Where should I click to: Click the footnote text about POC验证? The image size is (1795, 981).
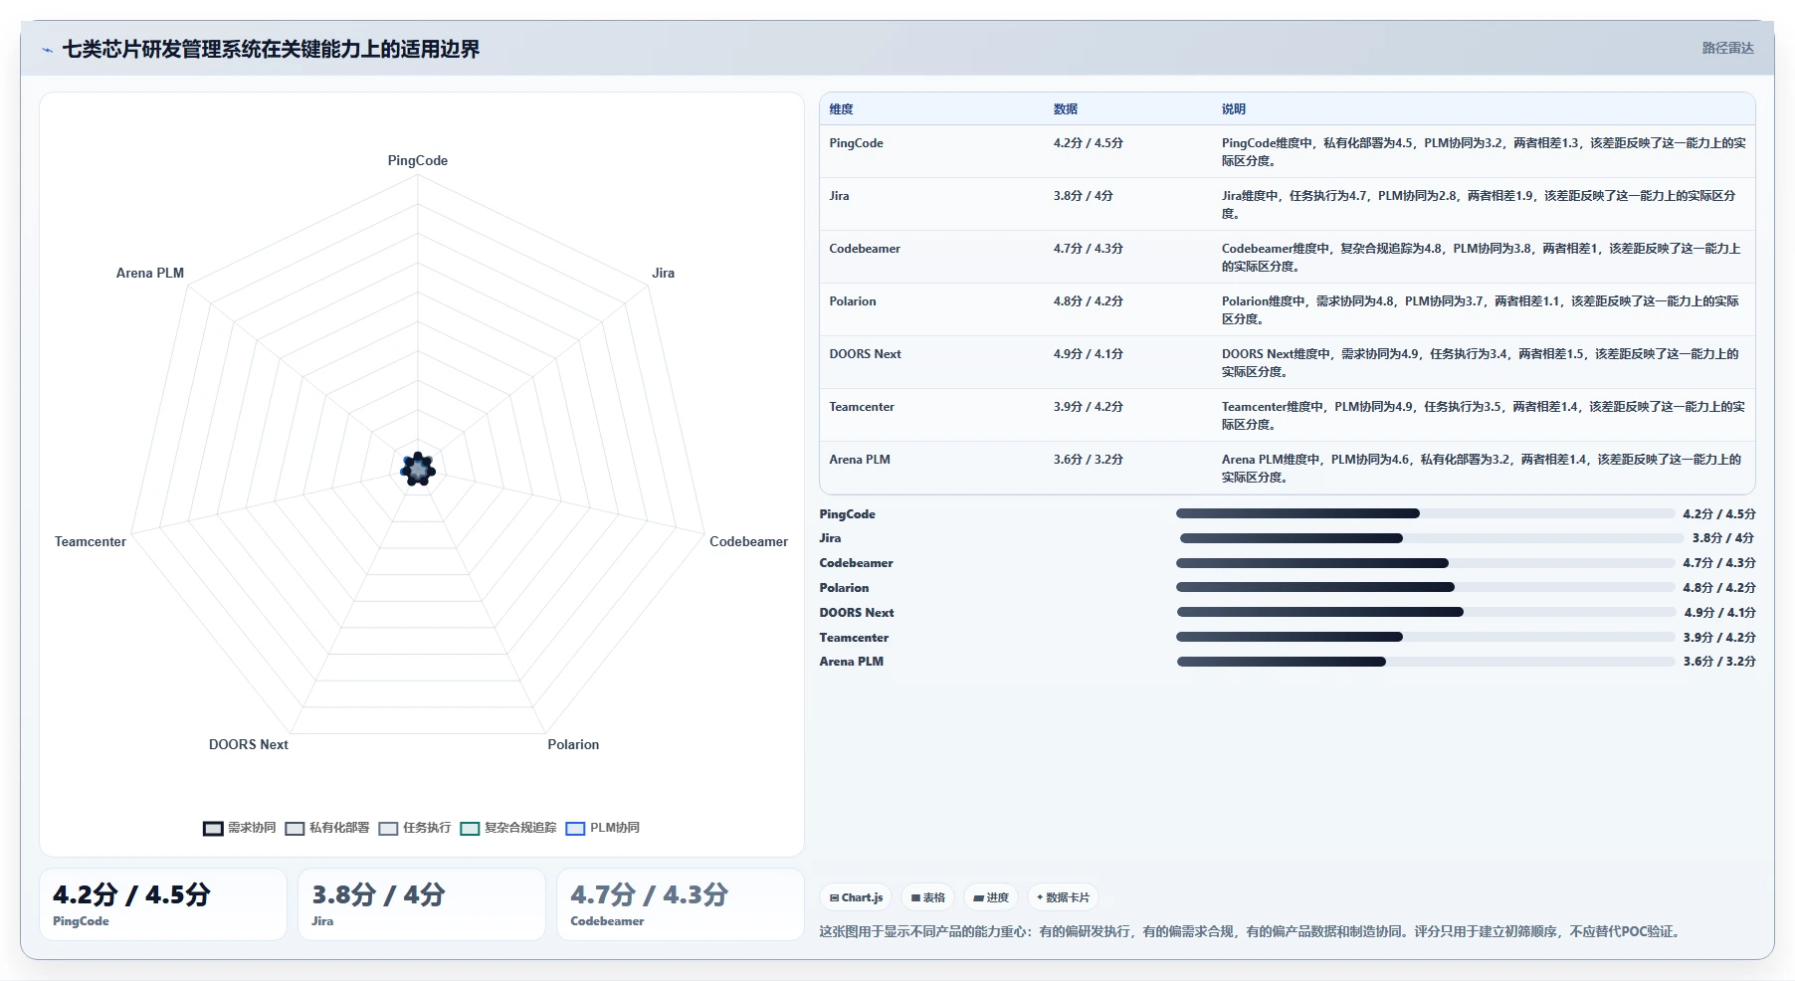(x=1252, y=932)
